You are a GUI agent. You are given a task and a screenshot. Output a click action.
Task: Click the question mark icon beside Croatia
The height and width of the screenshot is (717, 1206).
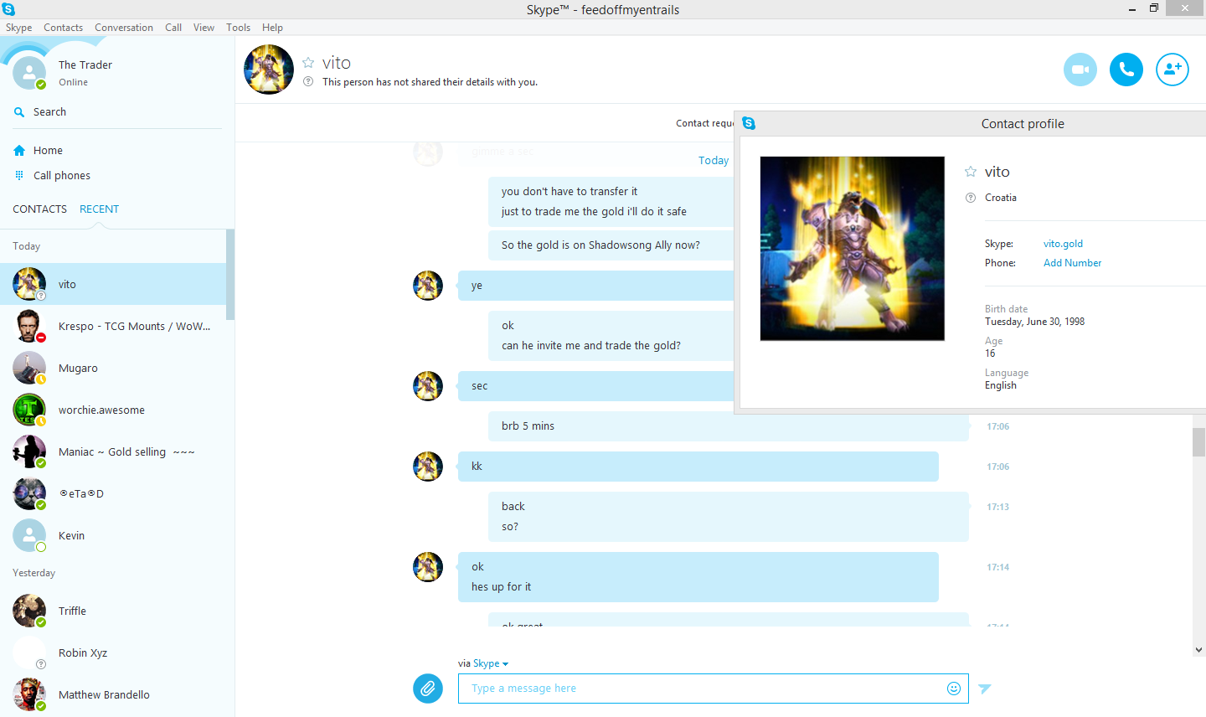[971, 198]
